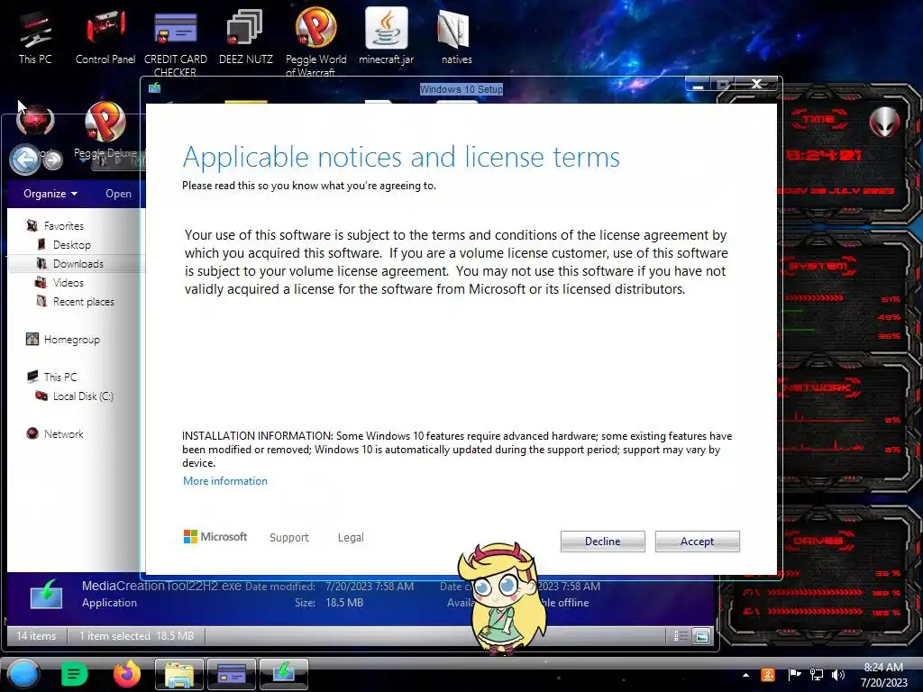The width and height of the screenshot is (923, 692).
Task: Select Favorites in the navigation pane
Action: [63, 226]
